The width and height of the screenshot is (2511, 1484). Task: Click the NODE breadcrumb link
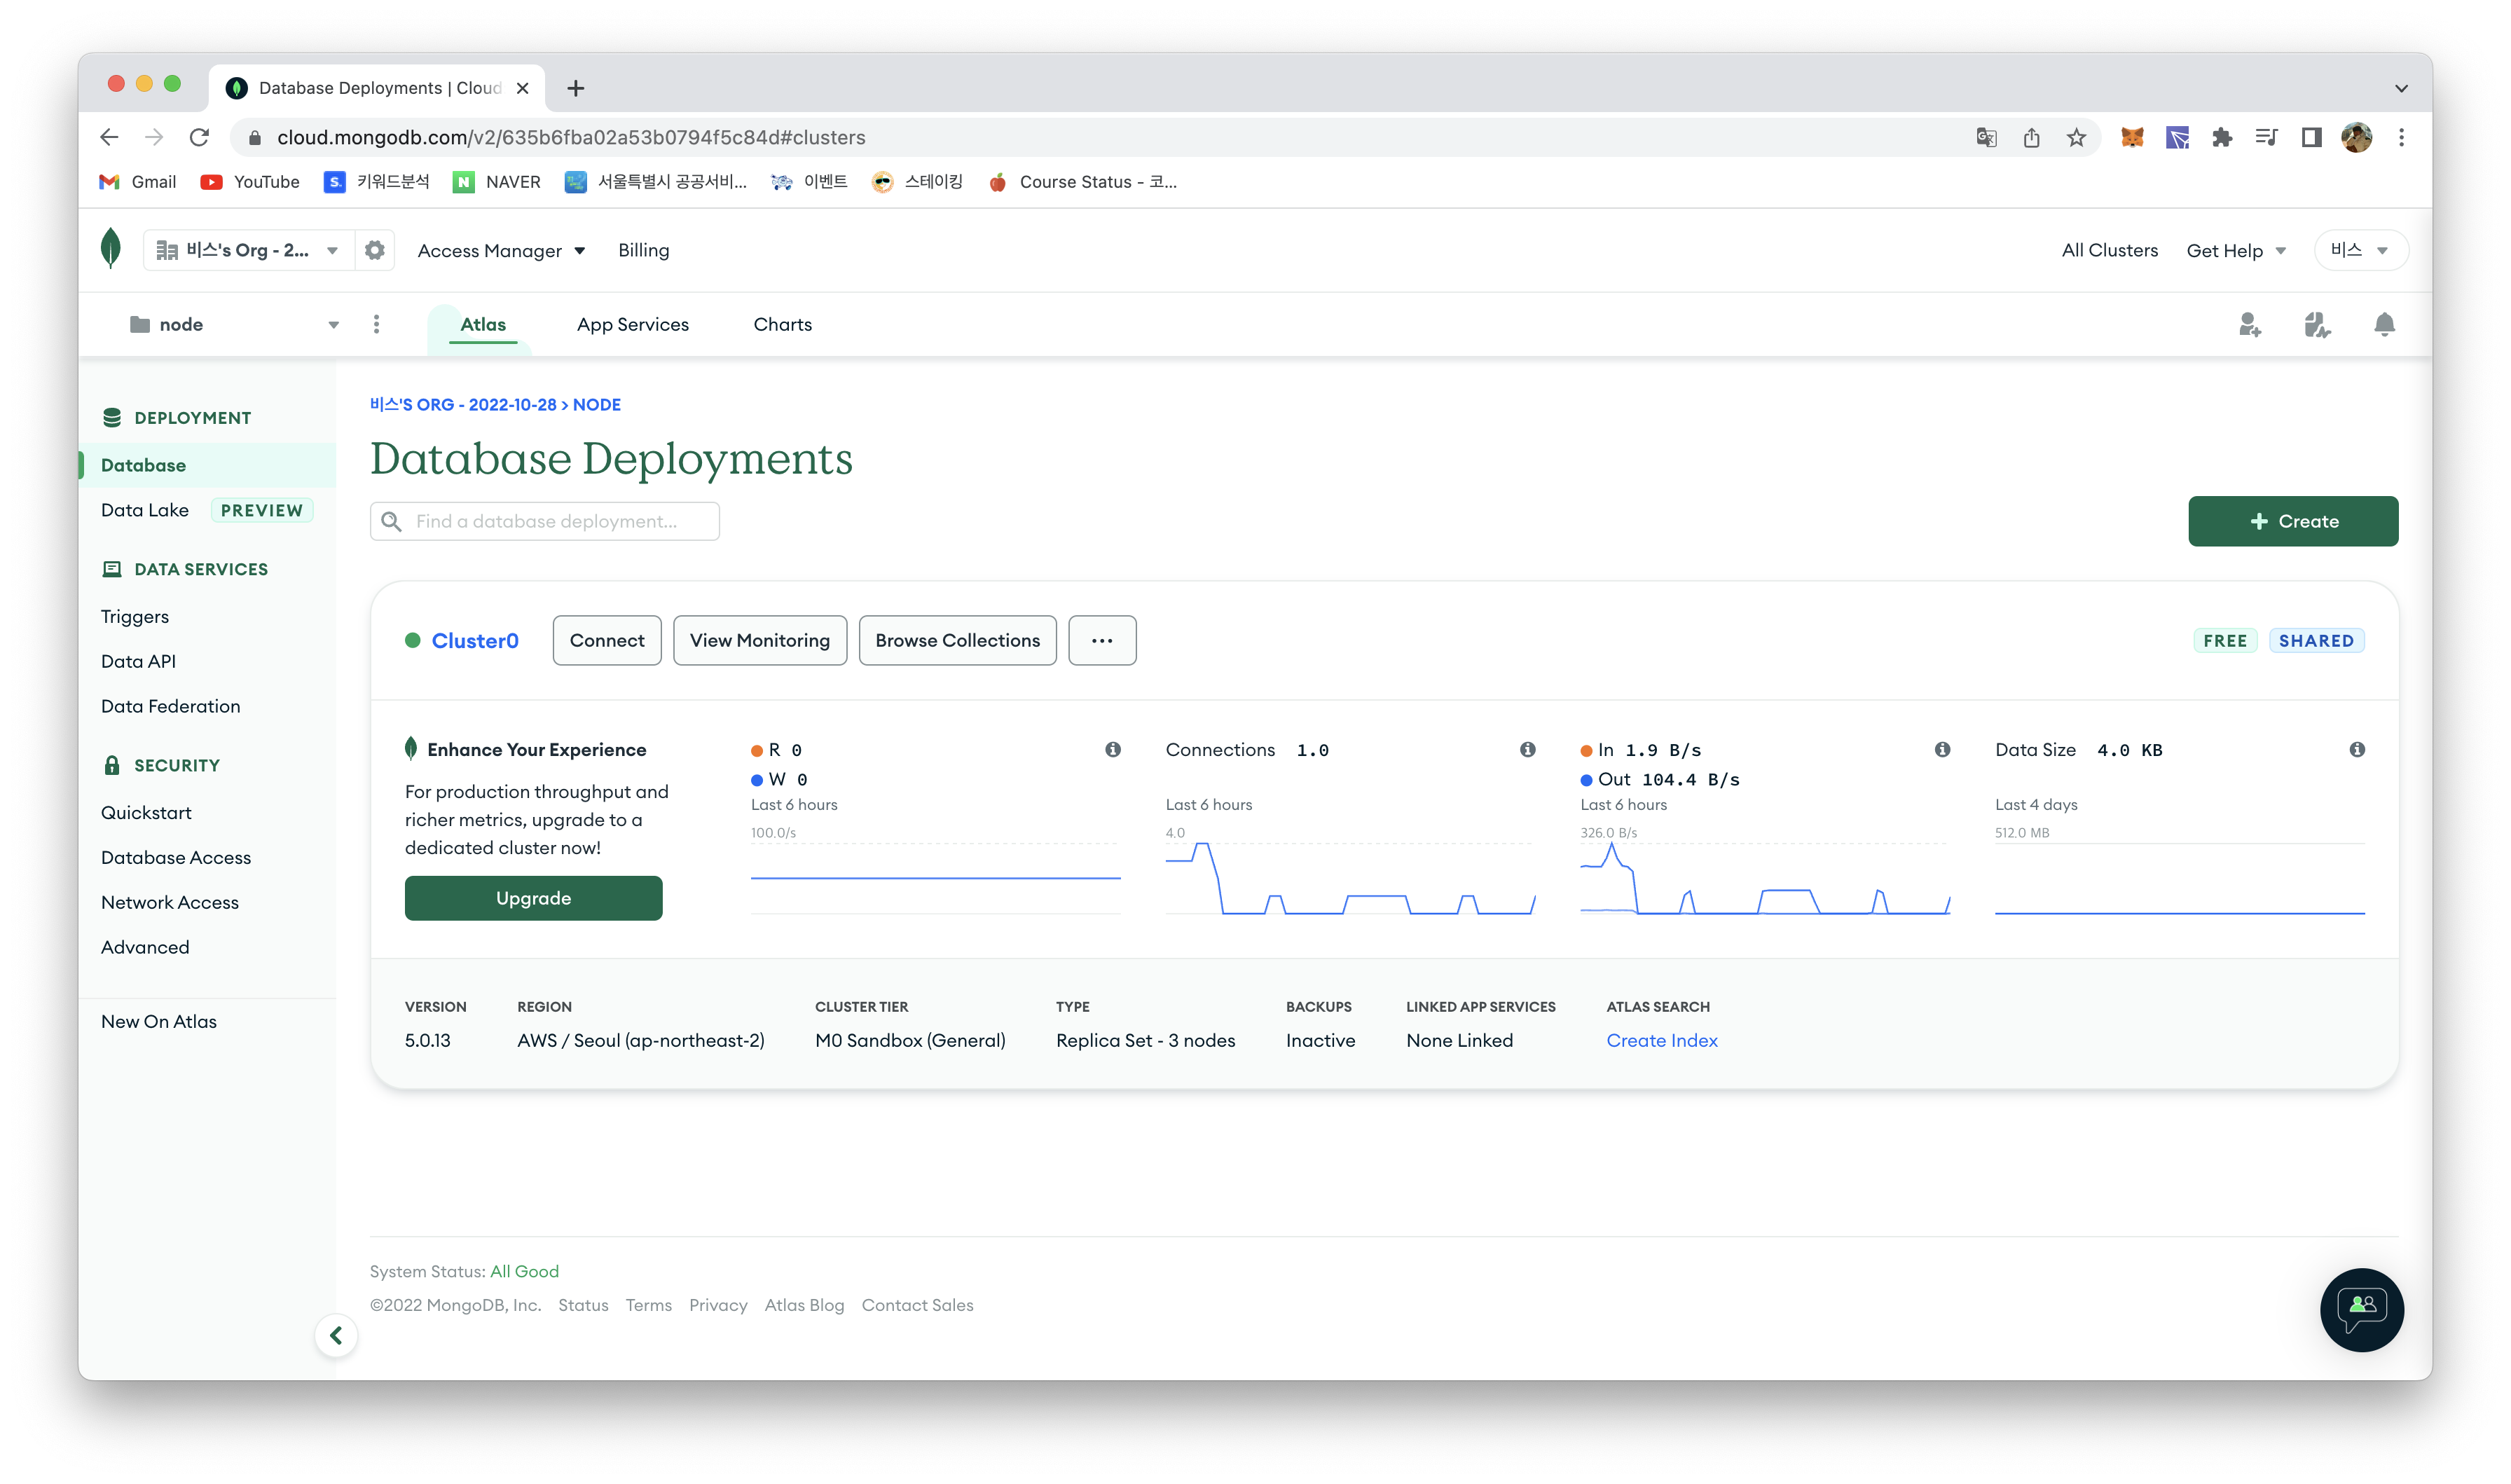pos(597,404)
